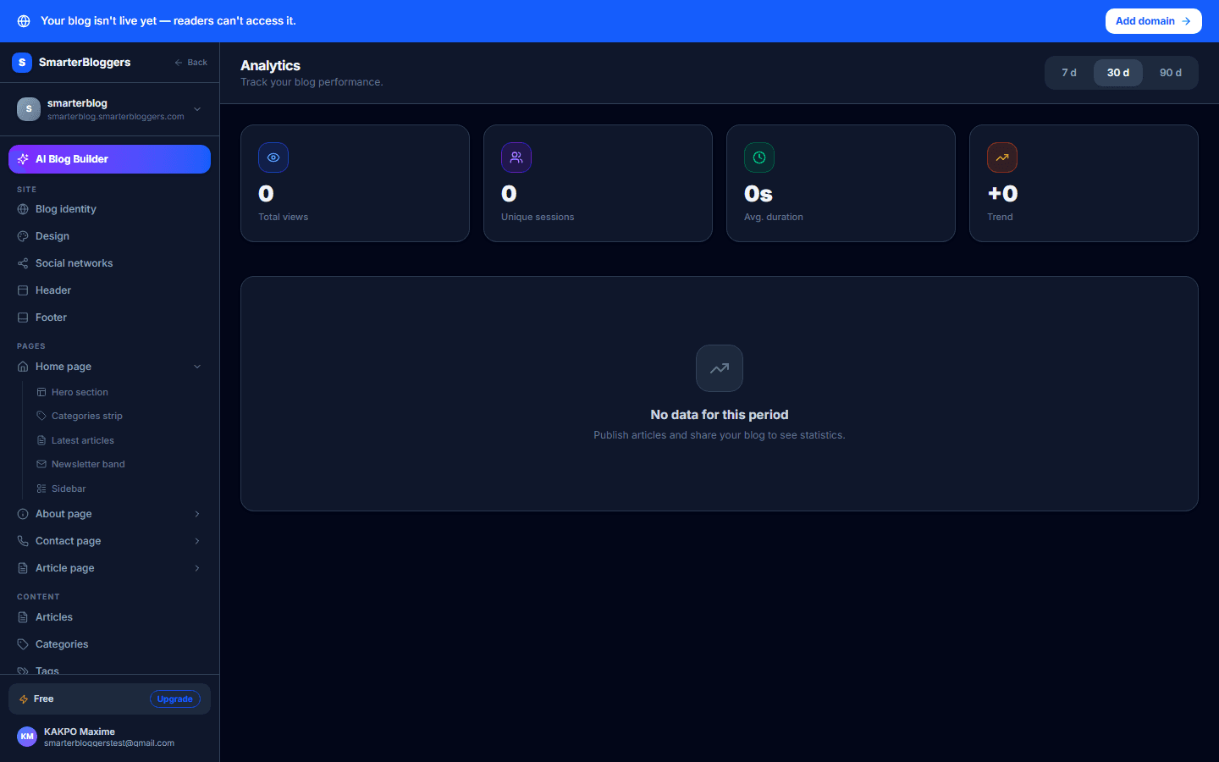This screenshot has height=762, width=1219.
Task: Click the smarterblog.smarterbloggers.com URL text
Action: 116,117
